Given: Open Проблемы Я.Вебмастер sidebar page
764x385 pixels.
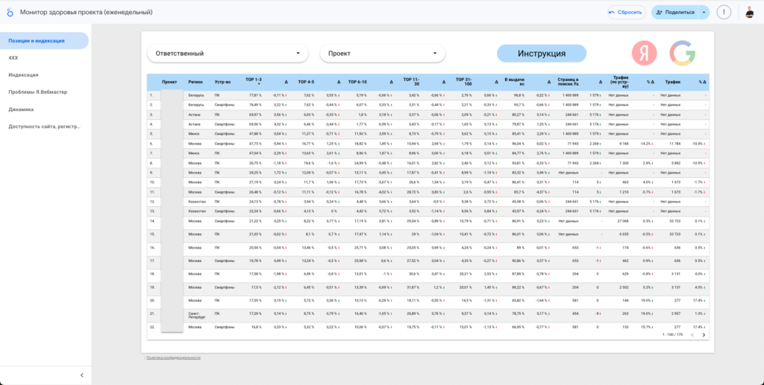Looking at the screenshot, I should pyautogui.click(x=38, y=92).
